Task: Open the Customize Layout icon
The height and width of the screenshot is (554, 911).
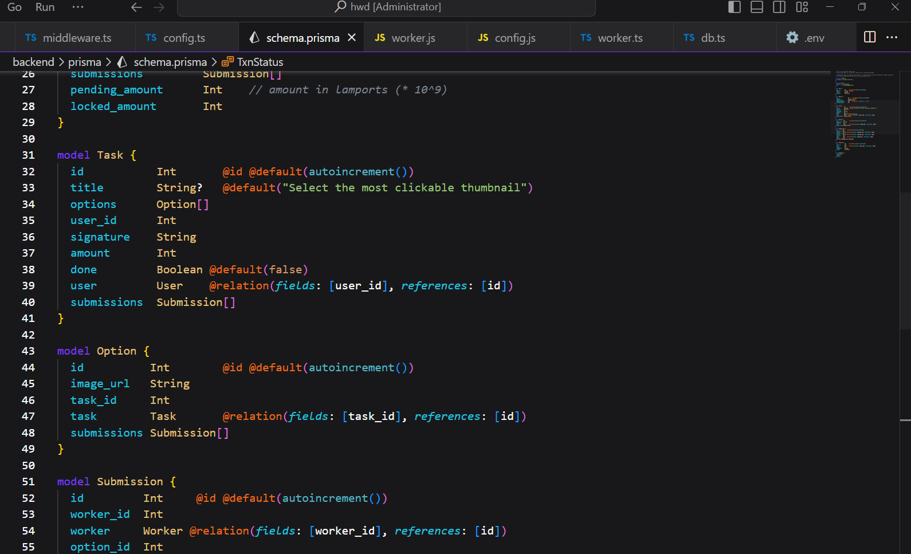Action: pyautogui.click(x=802, y=7)
